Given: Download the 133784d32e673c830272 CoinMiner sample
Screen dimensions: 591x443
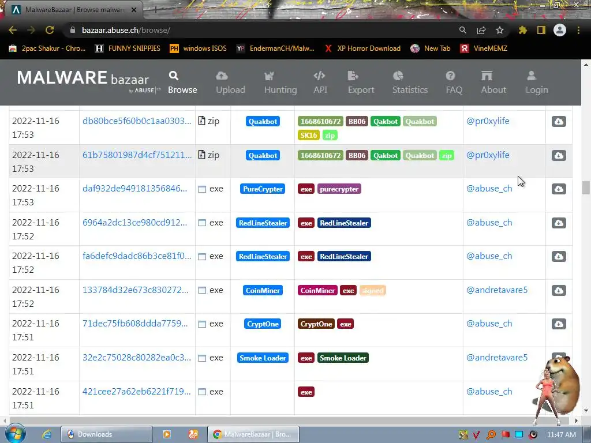Looking at the screenshot, I should pyautogui.click(x=559, y=290).
